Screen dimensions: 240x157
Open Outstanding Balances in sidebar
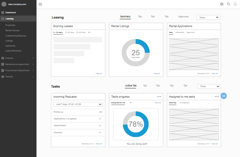16,36
